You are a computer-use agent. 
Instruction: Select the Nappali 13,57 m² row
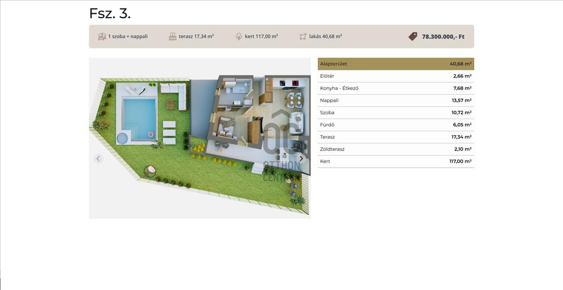pos(396,100)
